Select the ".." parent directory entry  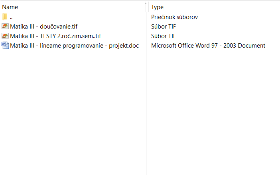pos(12,17)
